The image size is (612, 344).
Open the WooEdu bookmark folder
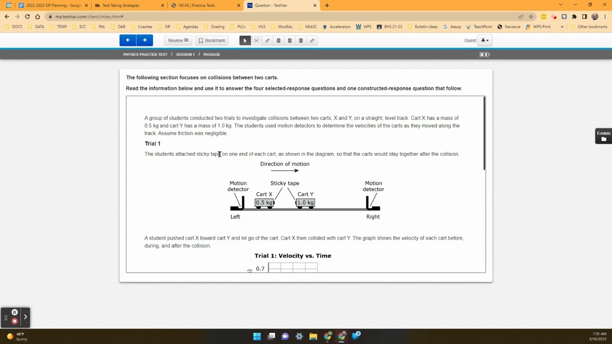click(x=282, y=27)
